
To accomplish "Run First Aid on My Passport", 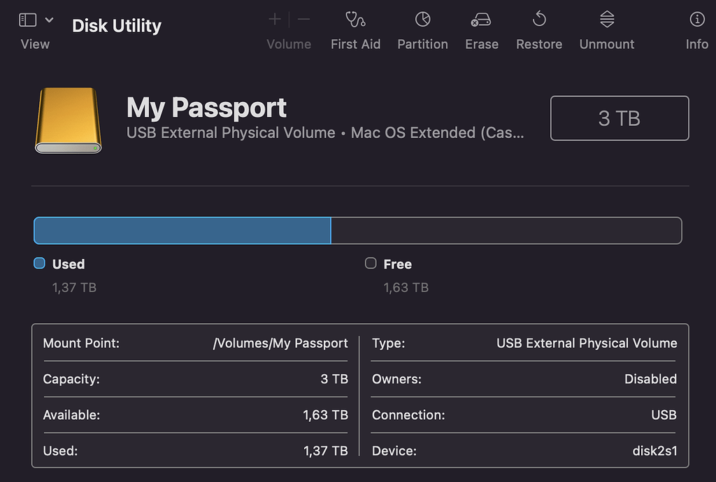I will 355,29.
